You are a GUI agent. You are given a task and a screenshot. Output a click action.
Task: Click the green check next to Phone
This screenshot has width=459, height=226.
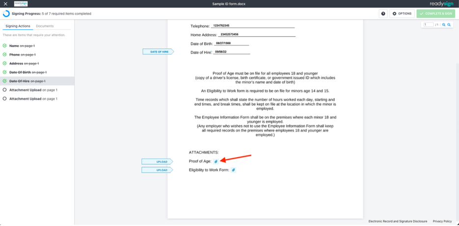click(x=4, y=54)
